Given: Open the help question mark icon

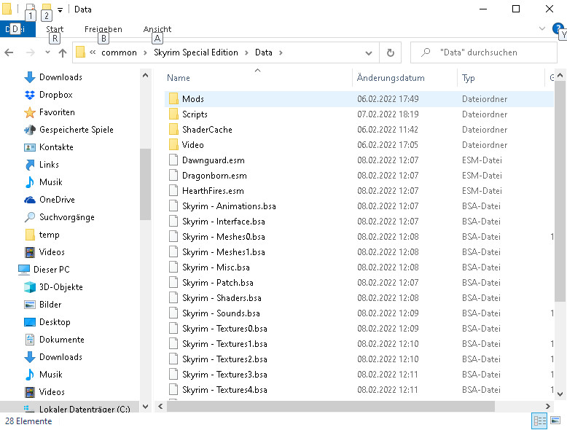Looking at the screenshot, I should tap(558, 29).
